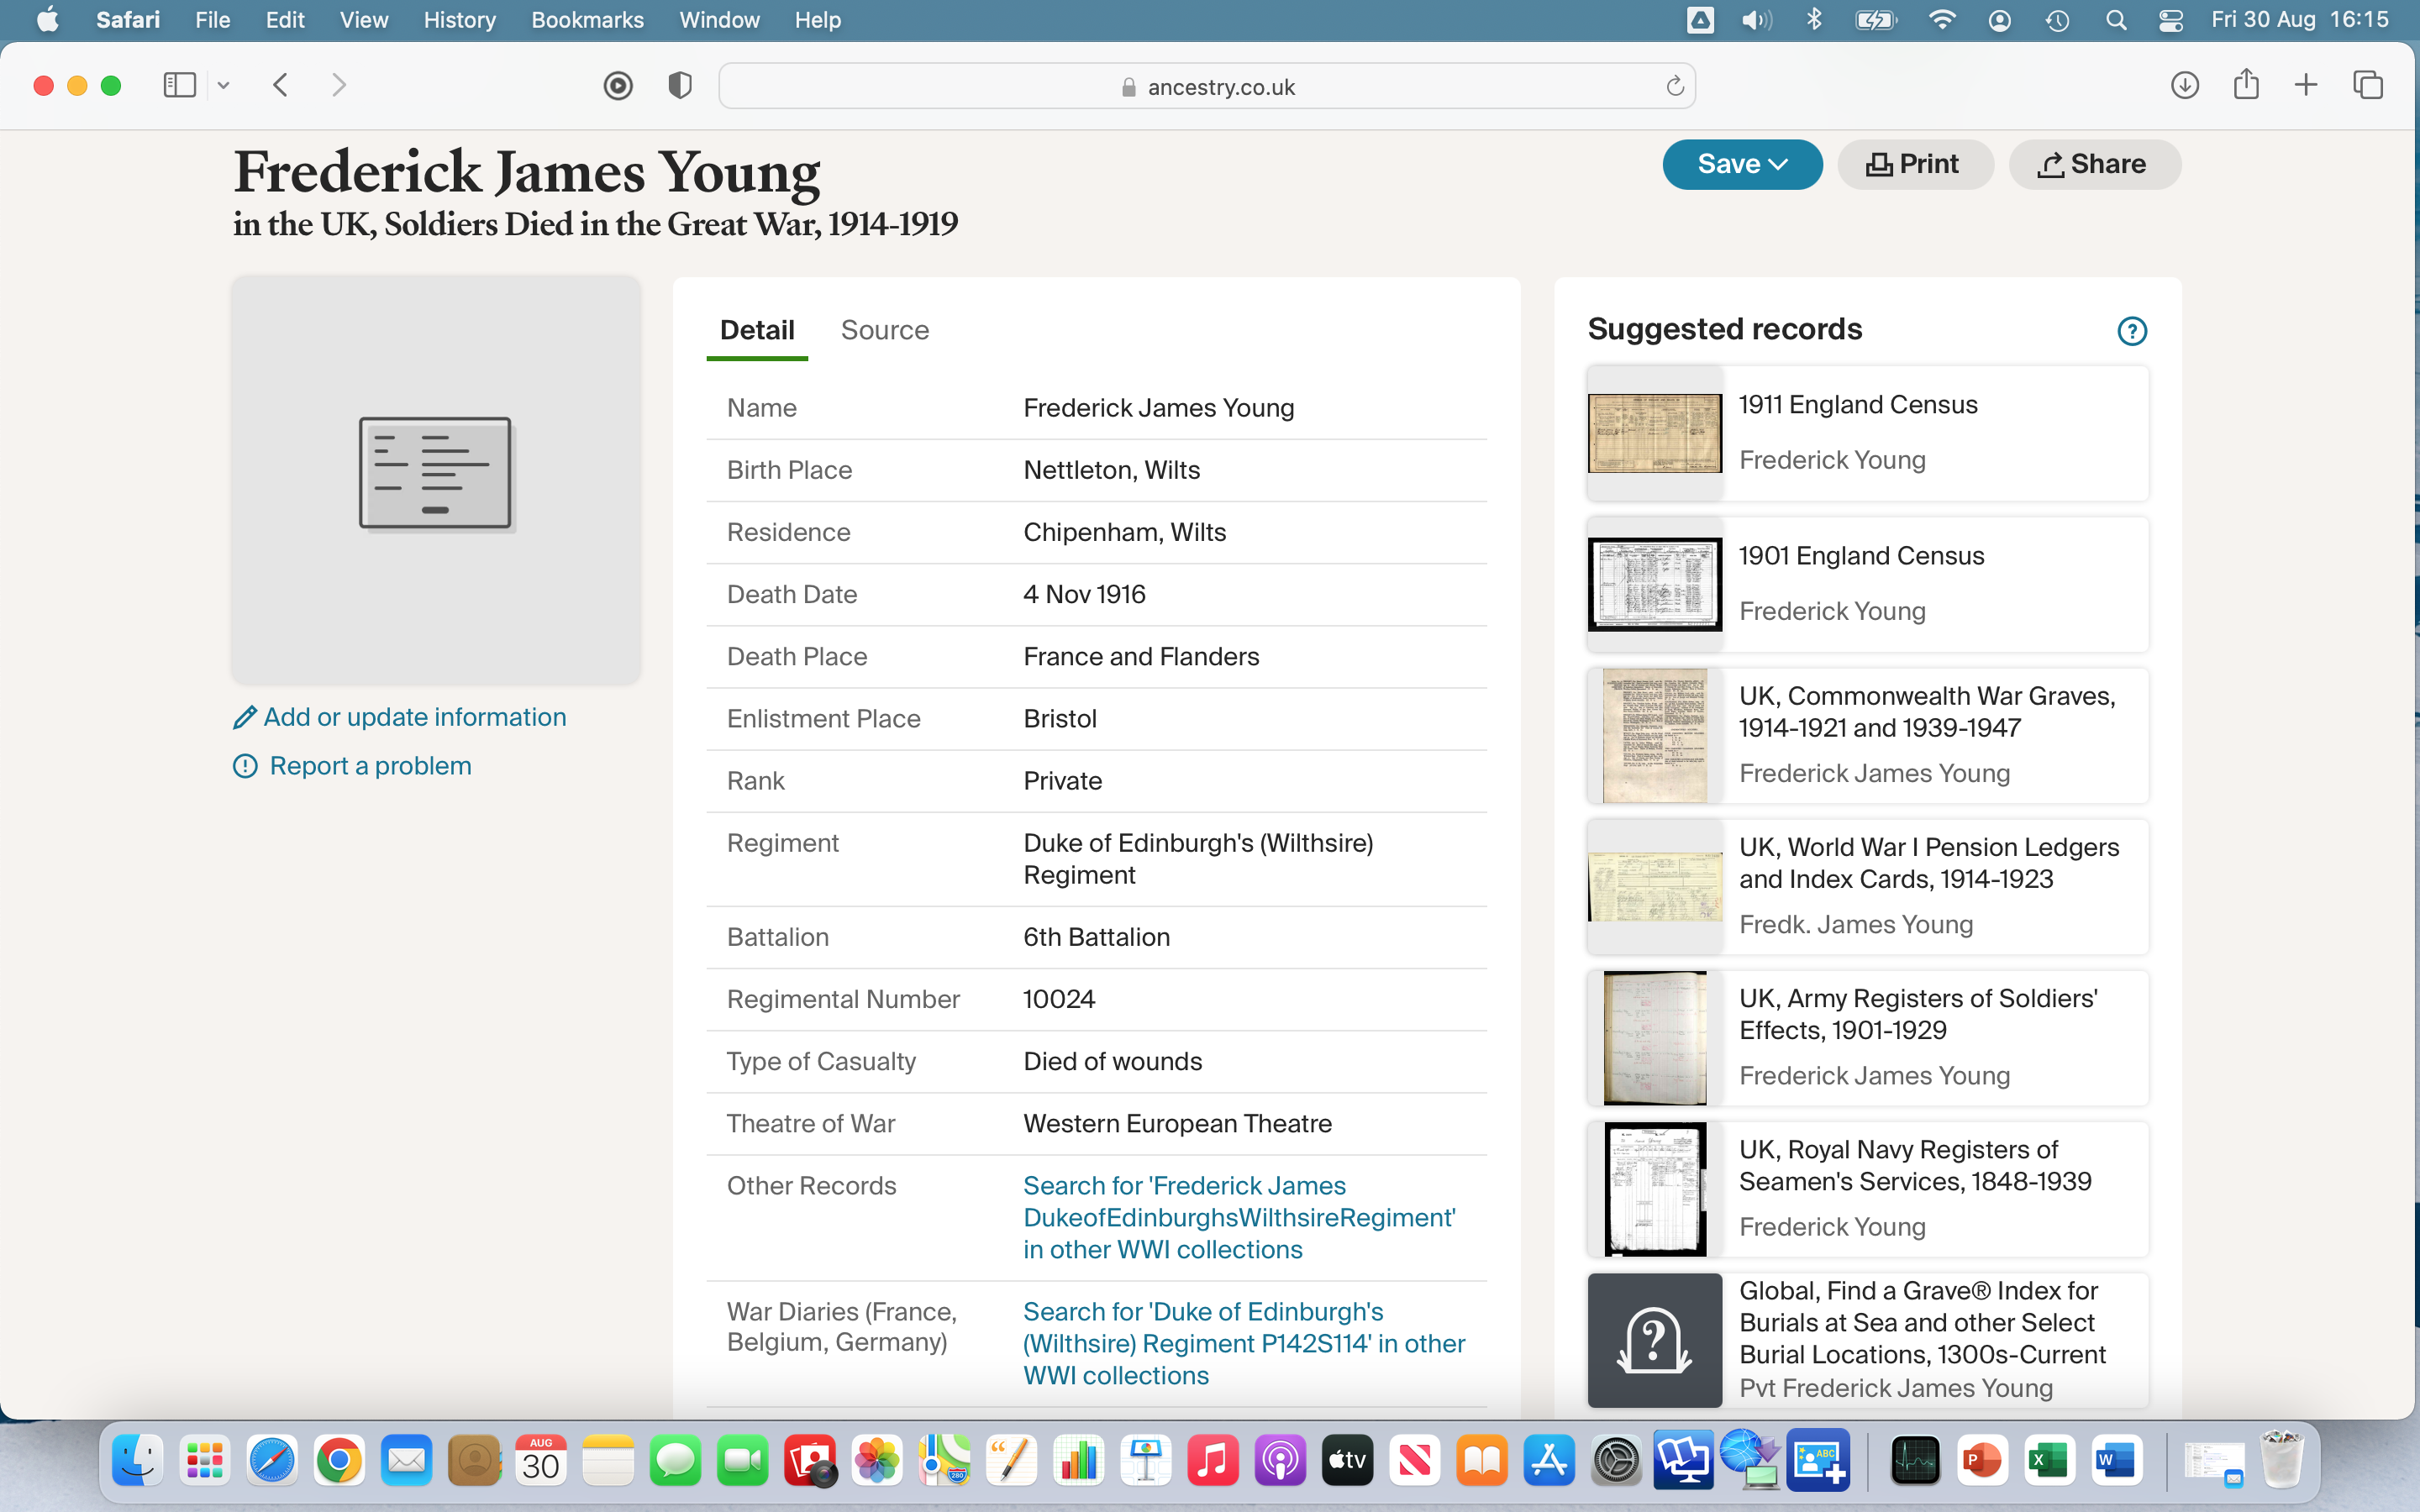Open Suggested records help icon

point(2132,331)
